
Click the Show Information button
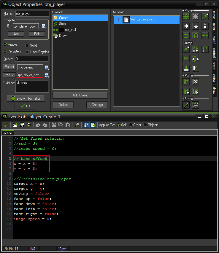[x=26, y=98]
